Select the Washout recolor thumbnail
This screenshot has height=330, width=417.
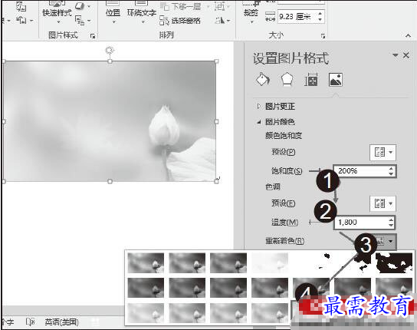point(269,263)
